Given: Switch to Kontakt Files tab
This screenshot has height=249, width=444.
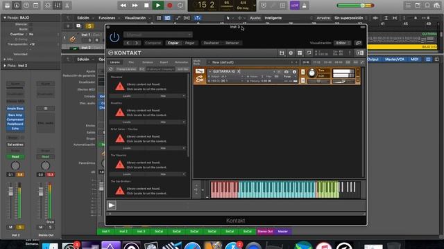Looking at the screenshot, I should tap(131, 62).
